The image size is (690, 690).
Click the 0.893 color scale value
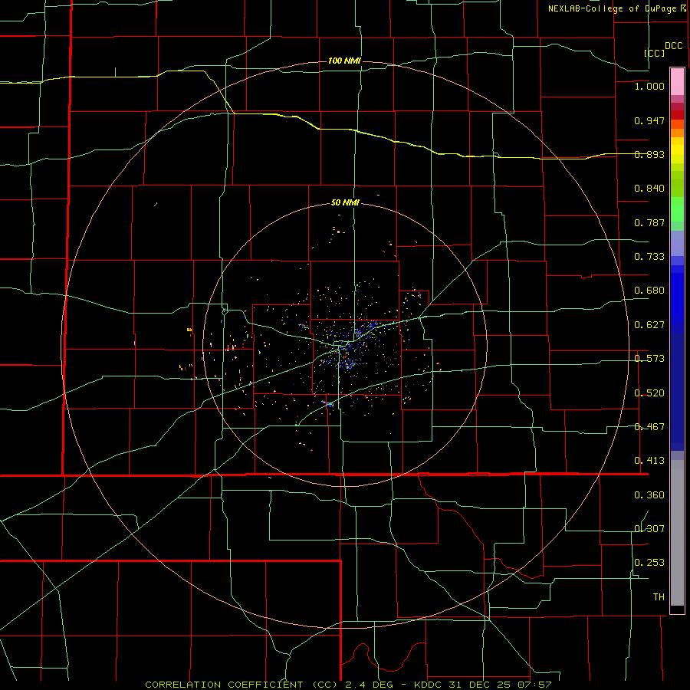tap(649, 154)
